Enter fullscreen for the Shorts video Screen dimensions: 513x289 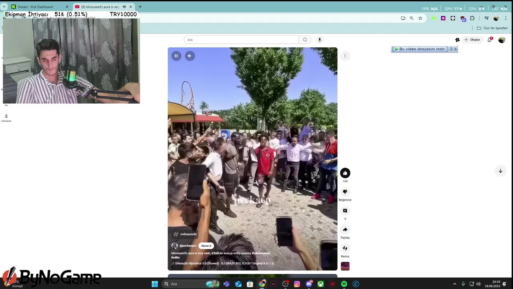tap(329, 56)
